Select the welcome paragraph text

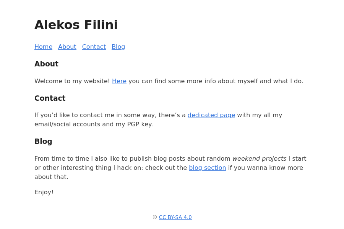168,81
